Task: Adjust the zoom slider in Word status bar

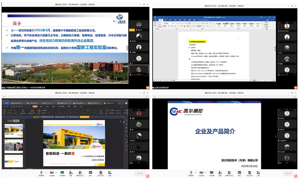Action: 265,80
